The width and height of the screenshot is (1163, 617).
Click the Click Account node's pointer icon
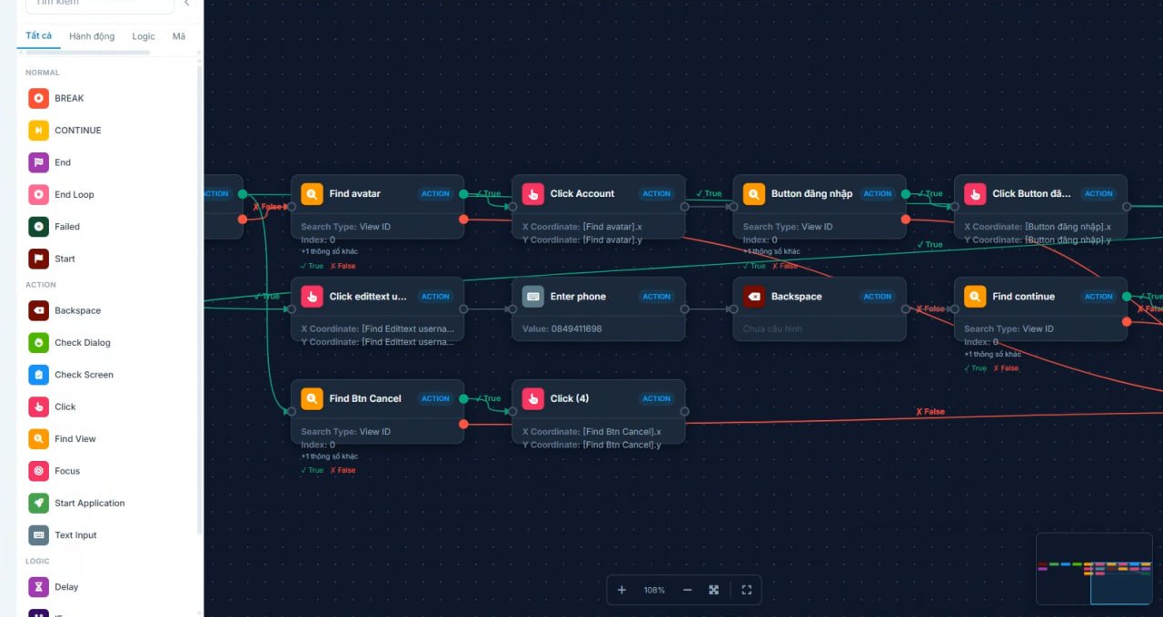click(x=532, y=194)
